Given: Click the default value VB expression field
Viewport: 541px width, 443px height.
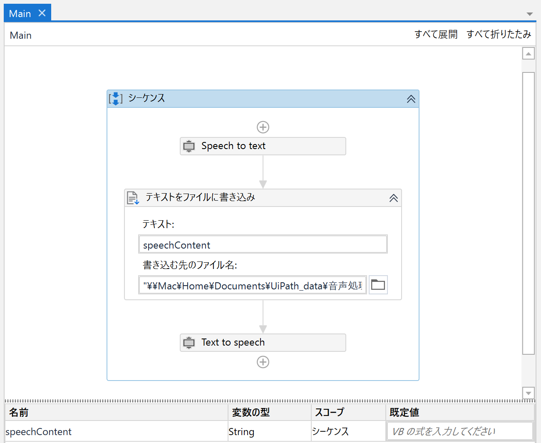Looking at the screenshot, I should pos(460,431).
